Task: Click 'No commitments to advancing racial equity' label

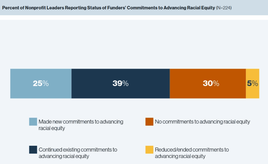Action: point(203,122)
